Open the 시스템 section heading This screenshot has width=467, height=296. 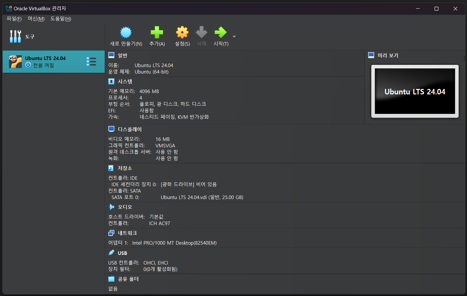coord(125,82)
